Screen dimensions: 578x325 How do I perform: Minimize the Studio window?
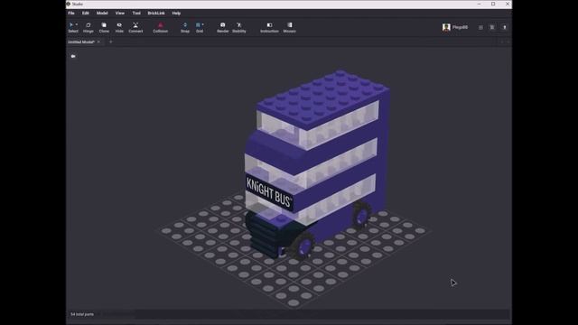pyautogui.click(x=479, y=4)
